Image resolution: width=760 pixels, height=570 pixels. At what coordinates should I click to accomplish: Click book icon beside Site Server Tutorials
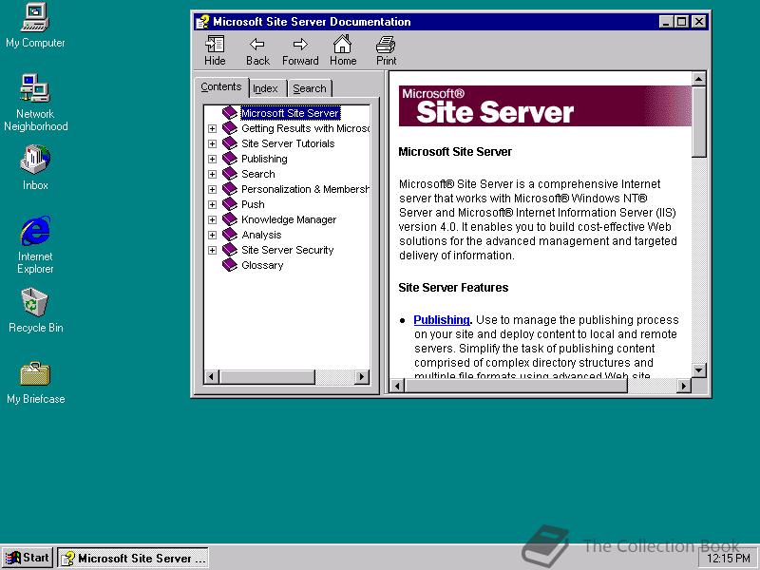tap(230, 143)
